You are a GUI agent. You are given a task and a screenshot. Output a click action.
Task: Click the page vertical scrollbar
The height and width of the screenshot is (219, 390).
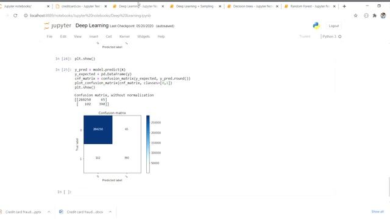389,186
